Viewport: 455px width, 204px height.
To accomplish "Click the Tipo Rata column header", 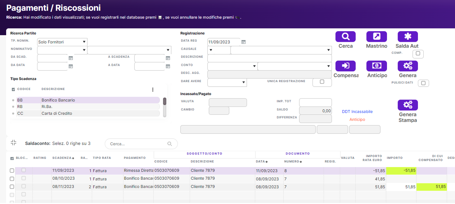I will 102,158.
